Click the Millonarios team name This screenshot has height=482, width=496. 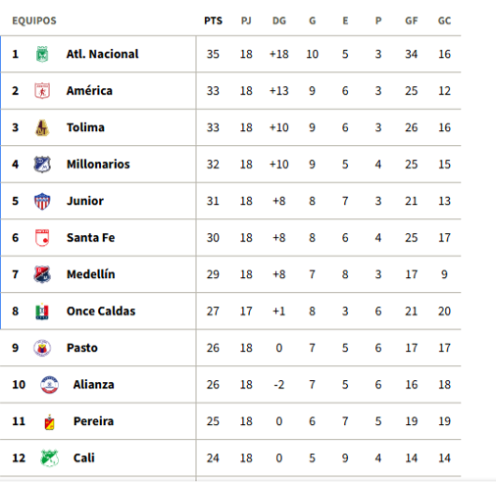[98, 165]
